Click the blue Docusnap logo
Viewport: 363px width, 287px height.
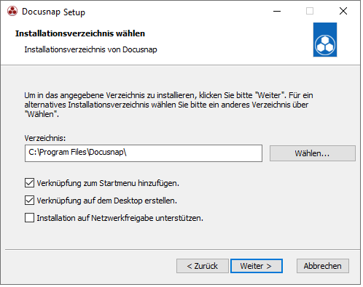point(325,40)
